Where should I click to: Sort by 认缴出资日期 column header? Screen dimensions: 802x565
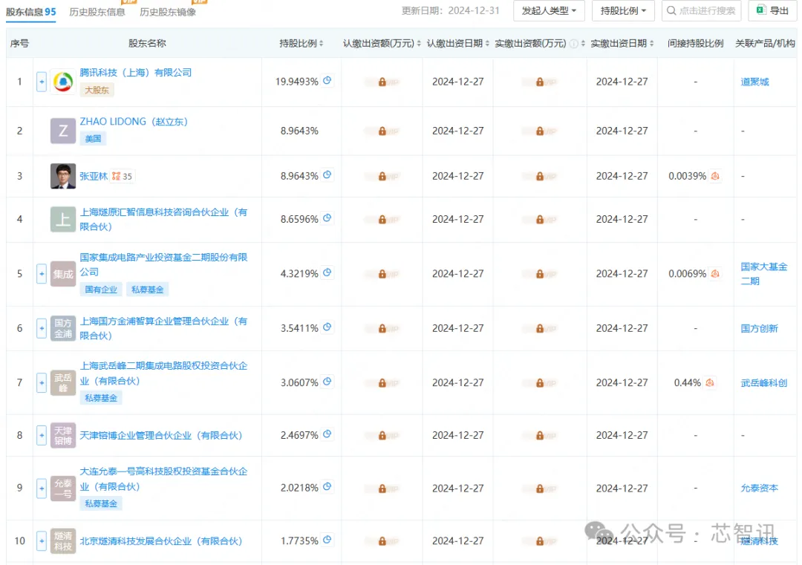point(457,44)
